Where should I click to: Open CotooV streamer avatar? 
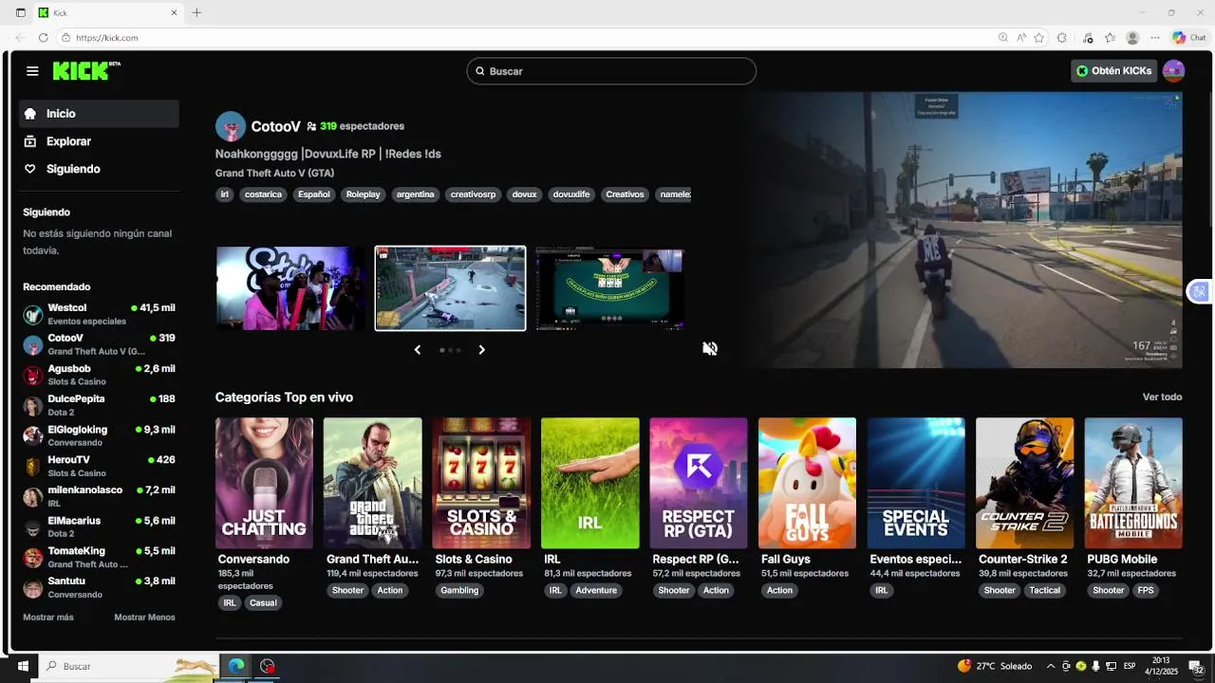click(x=231, y=126)
